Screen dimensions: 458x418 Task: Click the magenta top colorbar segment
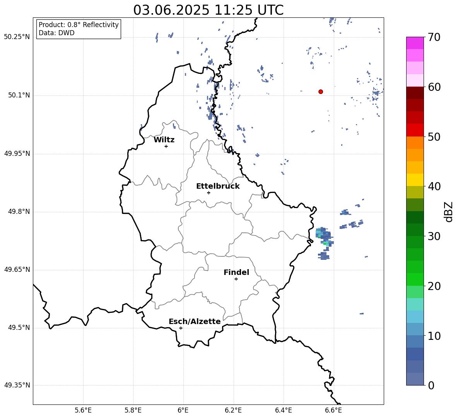(415, 43)
